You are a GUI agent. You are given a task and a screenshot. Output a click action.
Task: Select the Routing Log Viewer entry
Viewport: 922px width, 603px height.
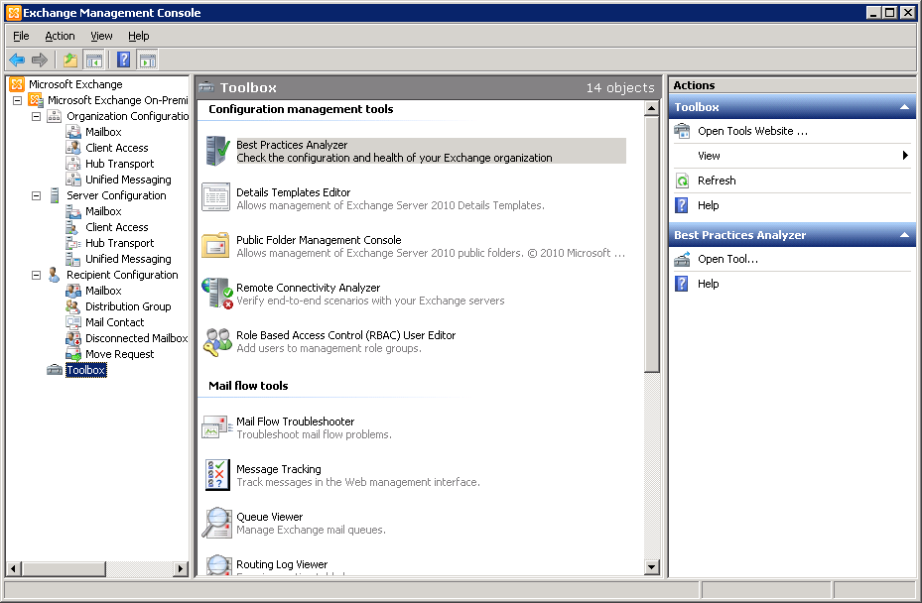(282, 564)
